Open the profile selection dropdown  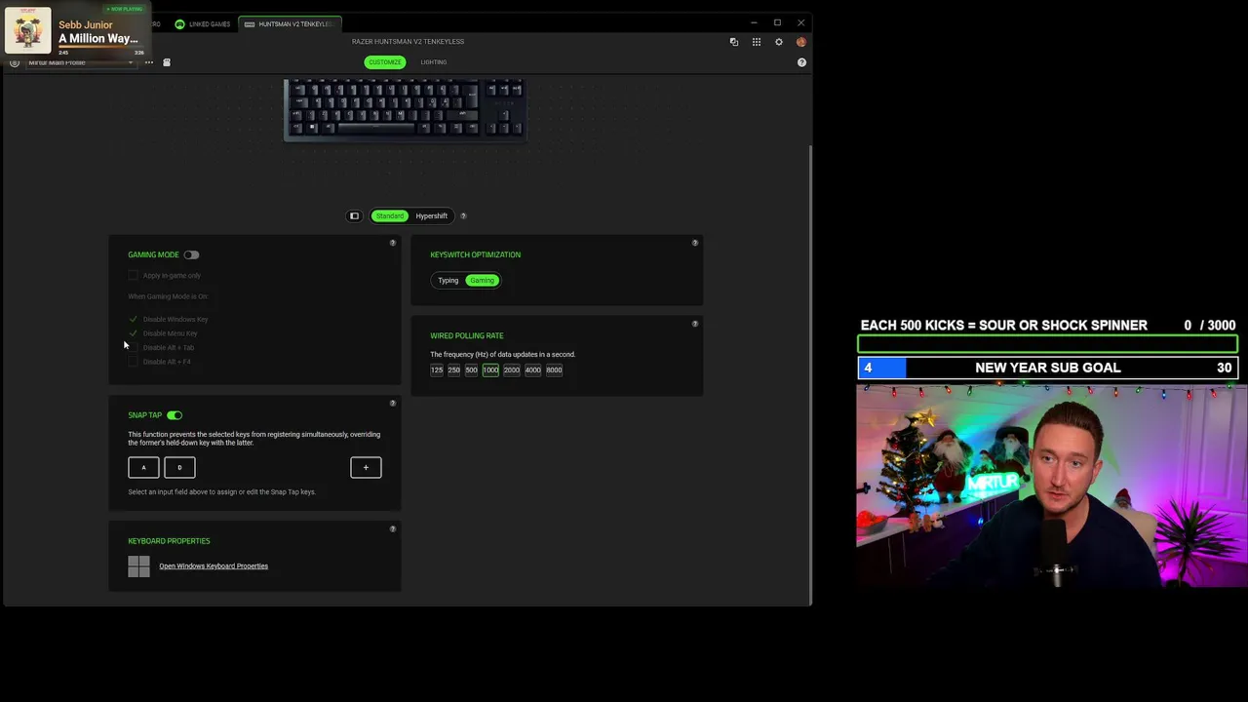click(x=80, y=62)
